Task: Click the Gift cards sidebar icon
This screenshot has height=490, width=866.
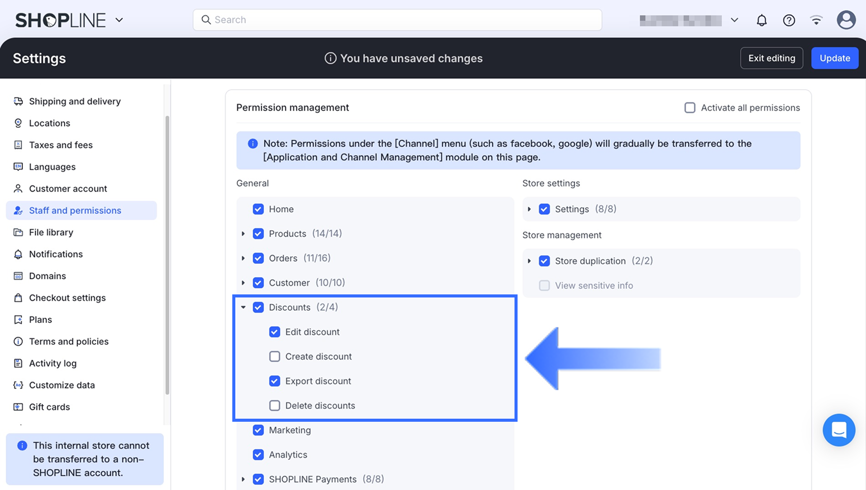Action: tap(18, 407)
